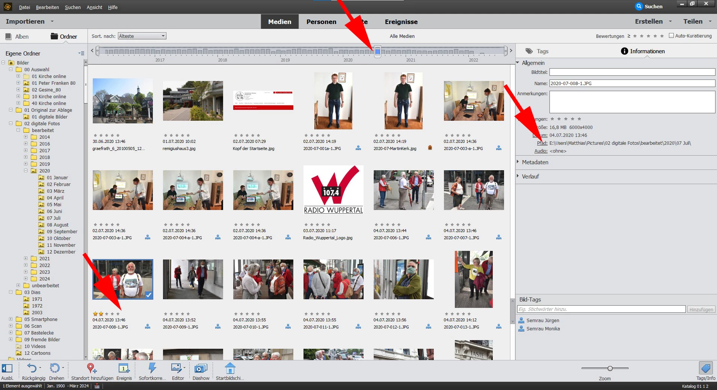Expand the Verlauf section
Screen dimensions: 717x390
(518, 176)
